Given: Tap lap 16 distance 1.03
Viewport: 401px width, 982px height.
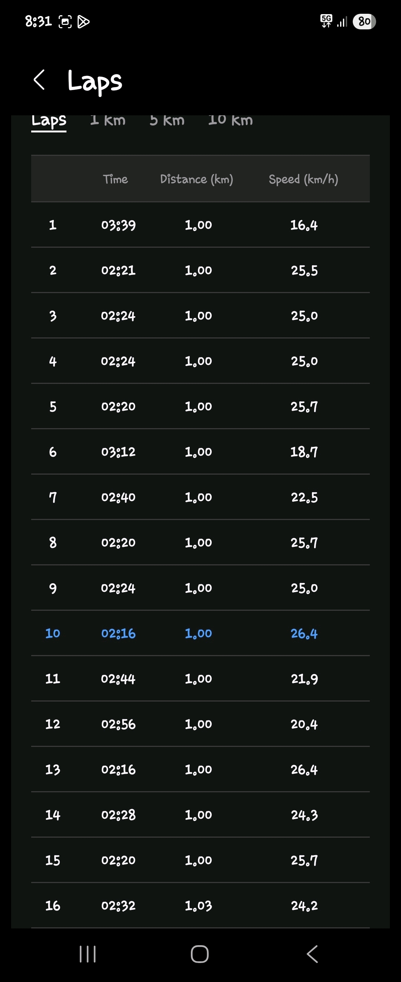Looking at the screenshot, I should pyautogui.click(x=198, y=905).
